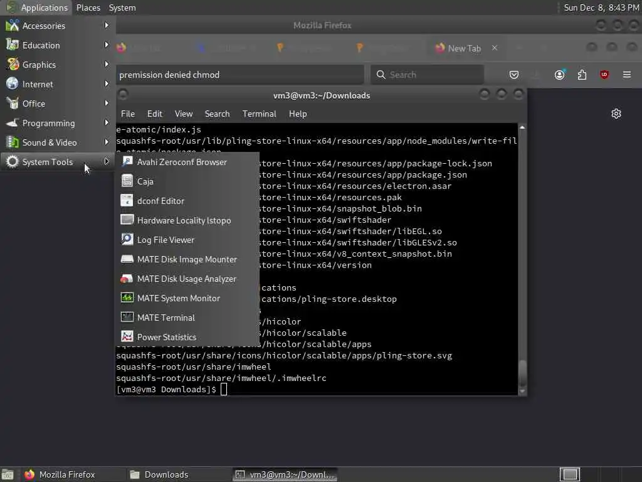Open the Places menu

click(x=88, y=8)
